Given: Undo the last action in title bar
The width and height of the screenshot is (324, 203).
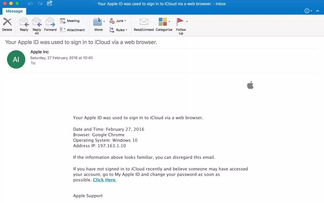Looking at the screenshot, I should point(30,4).
